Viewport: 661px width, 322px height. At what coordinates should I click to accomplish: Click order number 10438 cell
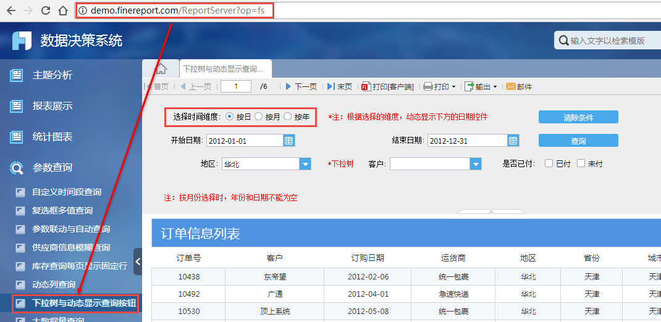click(188, 277)
